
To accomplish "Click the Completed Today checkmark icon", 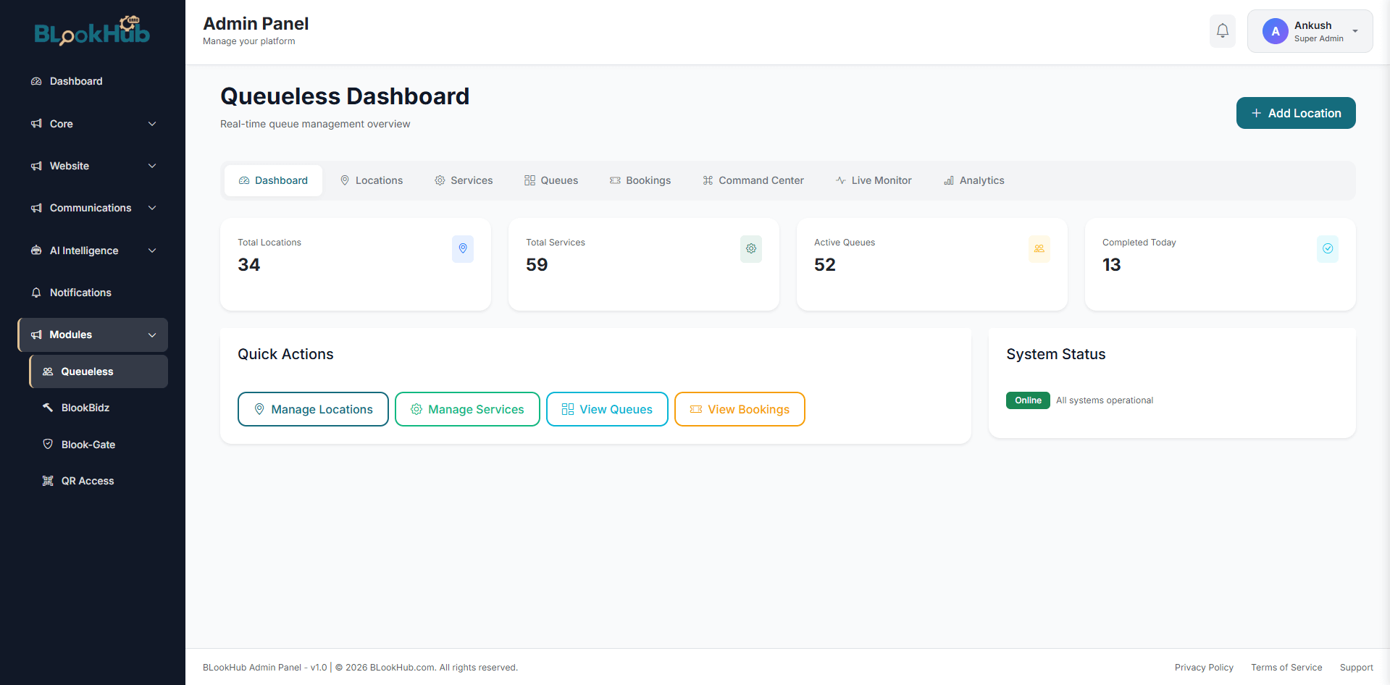I will coord(1328,248).
